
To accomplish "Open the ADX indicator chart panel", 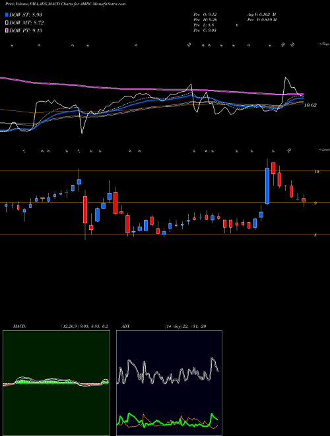I will [169, 383].
